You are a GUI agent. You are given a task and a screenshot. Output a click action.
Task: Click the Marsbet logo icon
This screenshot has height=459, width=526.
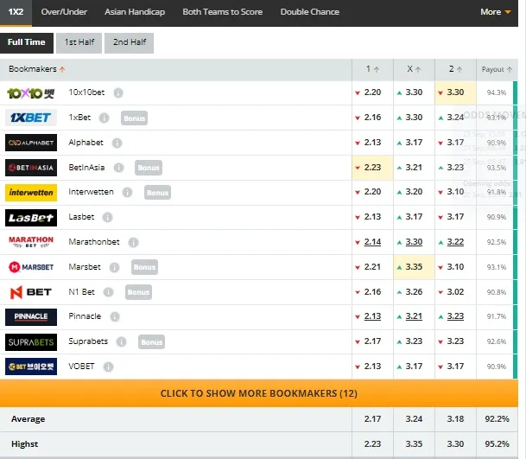31,267
